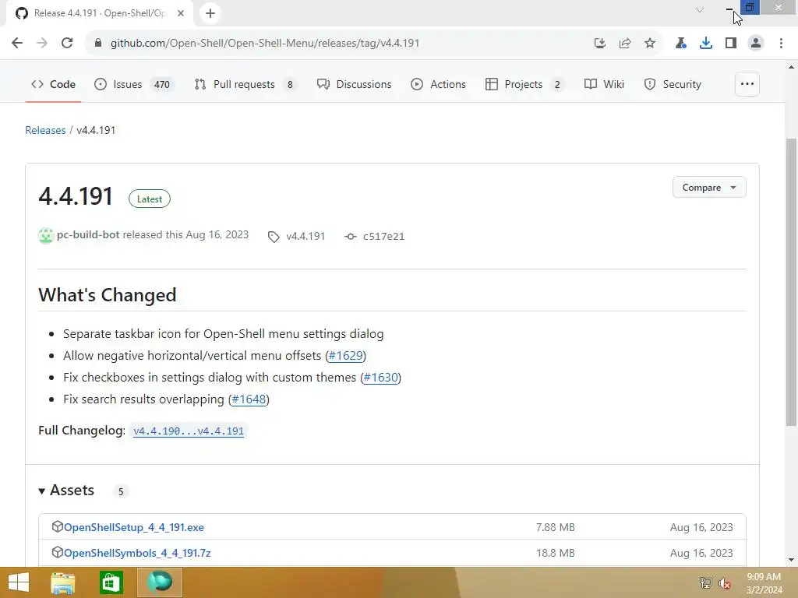798x598 pixels.
Task: Click the Latest release badge
Action: [150, 199]
